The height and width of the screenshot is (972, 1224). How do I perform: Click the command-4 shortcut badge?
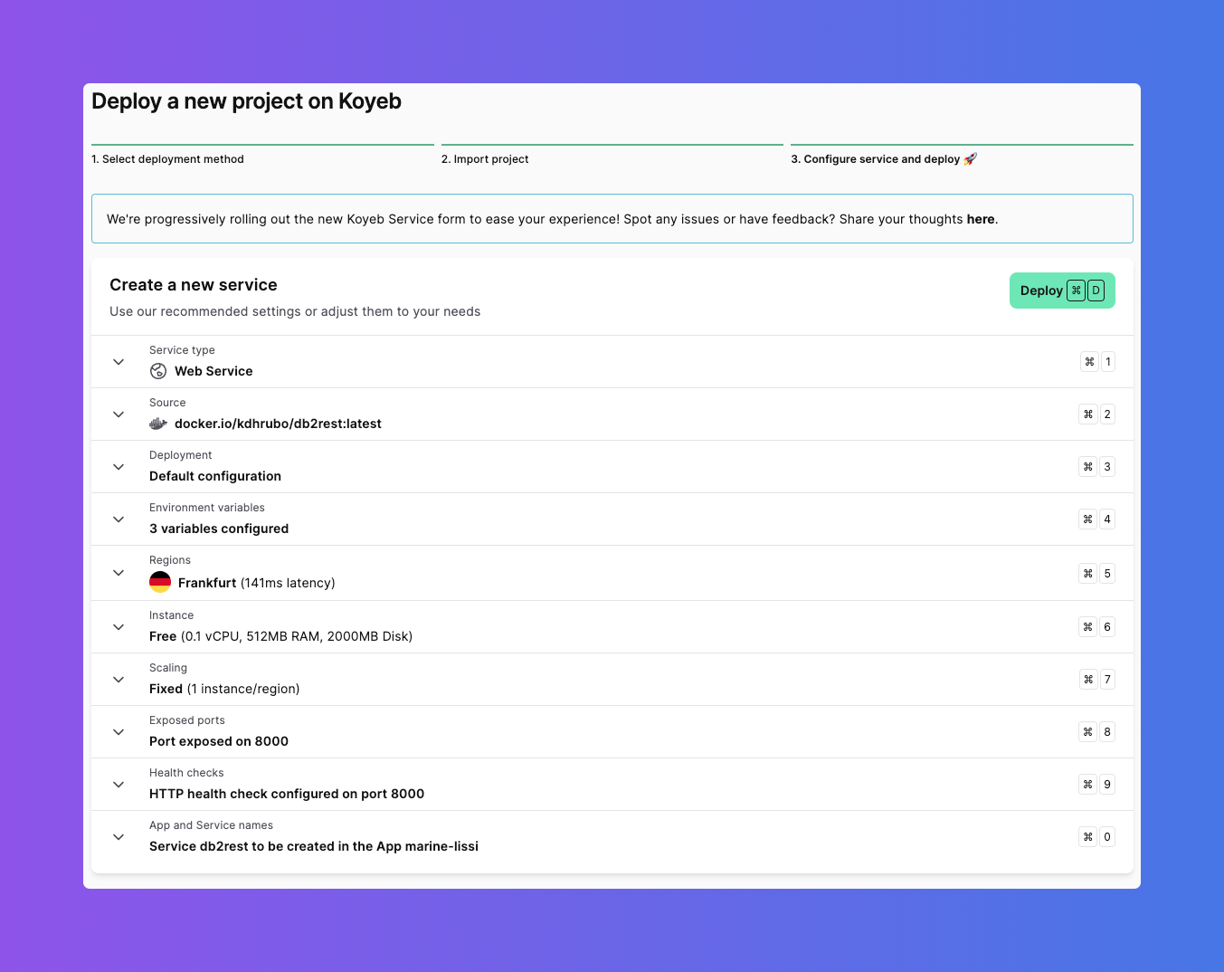(1097, 519)
